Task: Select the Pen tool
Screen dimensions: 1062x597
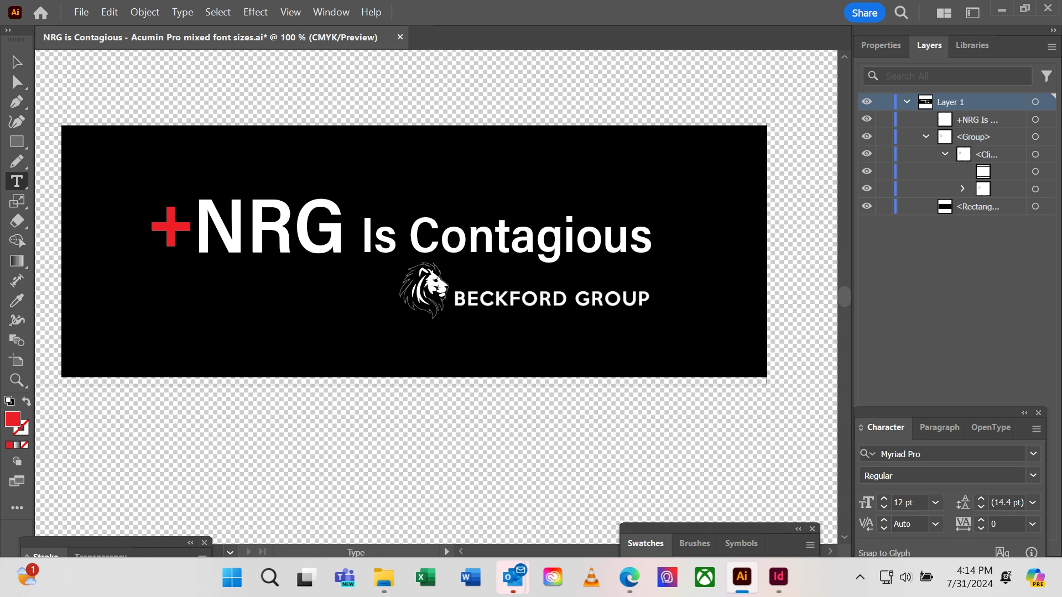Action: tap(17, 102)
